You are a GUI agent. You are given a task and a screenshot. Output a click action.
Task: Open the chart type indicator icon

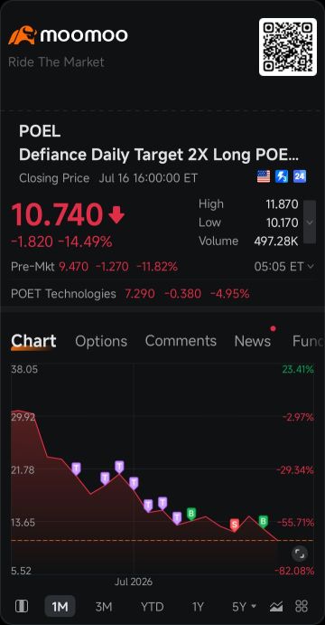tap(276, 607)
